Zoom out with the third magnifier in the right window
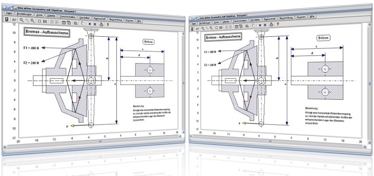The height and width of the screenshot is (176, 374). [211, 28]
